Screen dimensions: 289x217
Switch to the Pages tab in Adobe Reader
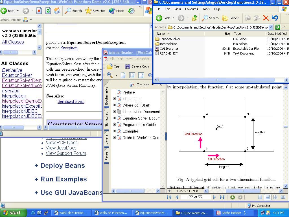point(106,156)
